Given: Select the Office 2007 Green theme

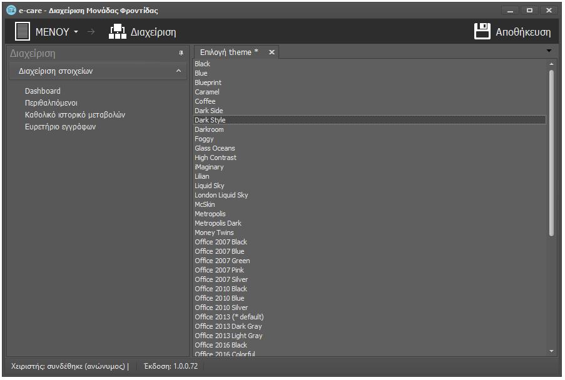Looking at the screenshot, I should click(370, 260).
